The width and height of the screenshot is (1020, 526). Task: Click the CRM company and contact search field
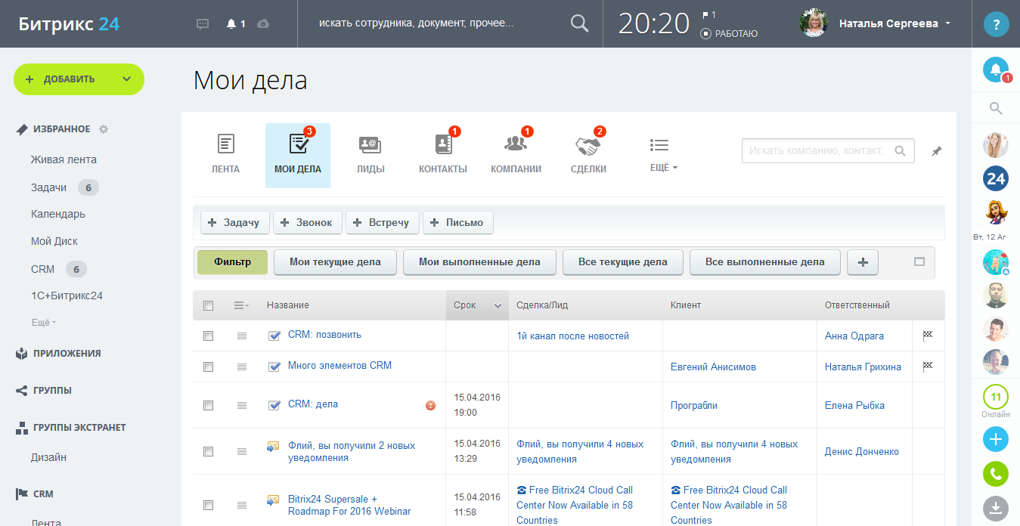(815, 151)
